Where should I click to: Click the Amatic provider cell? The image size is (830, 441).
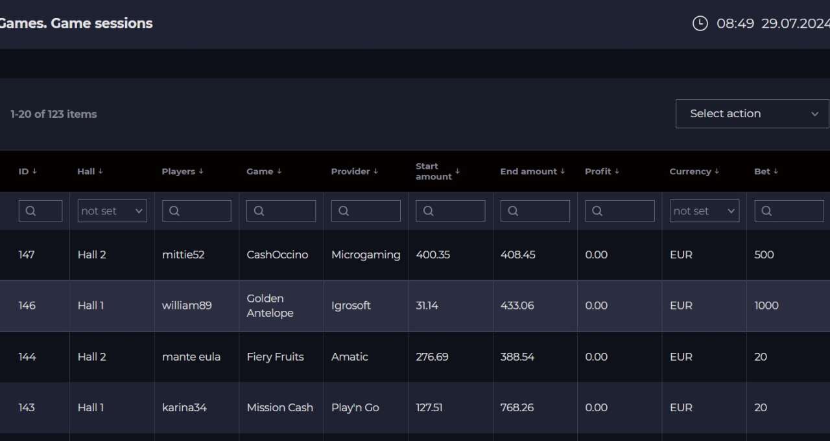tap(350, 357)
